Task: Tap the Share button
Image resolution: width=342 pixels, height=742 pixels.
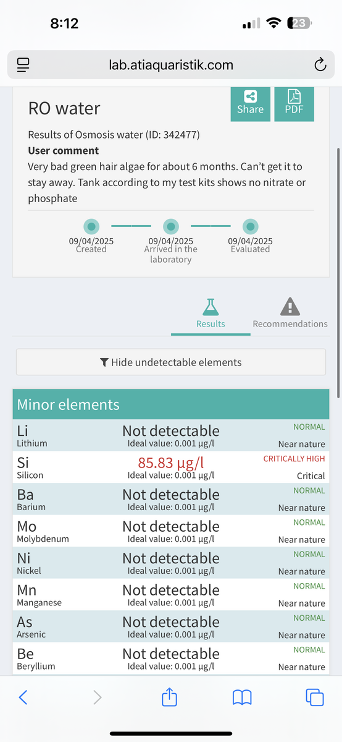Action: pos(250,104)
